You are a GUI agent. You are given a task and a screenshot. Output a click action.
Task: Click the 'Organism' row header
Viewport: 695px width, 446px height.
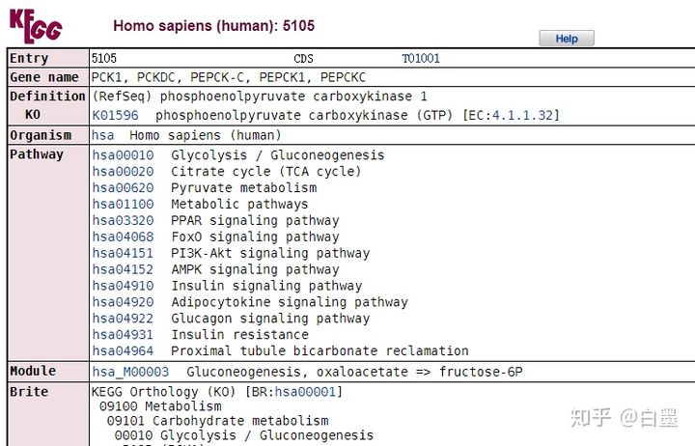coord(41,135)
